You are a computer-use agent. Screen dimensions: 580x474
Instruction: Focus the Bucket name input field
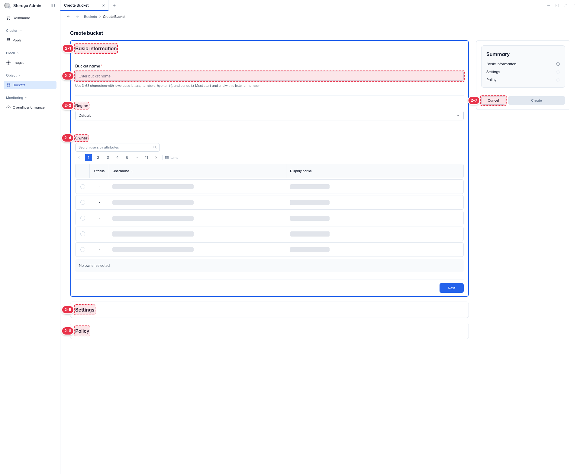[269, 76]
